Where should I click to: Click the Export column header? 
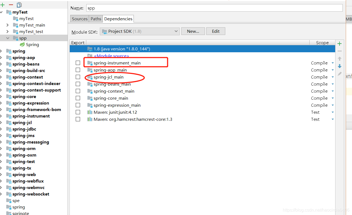tap(78, 43)
